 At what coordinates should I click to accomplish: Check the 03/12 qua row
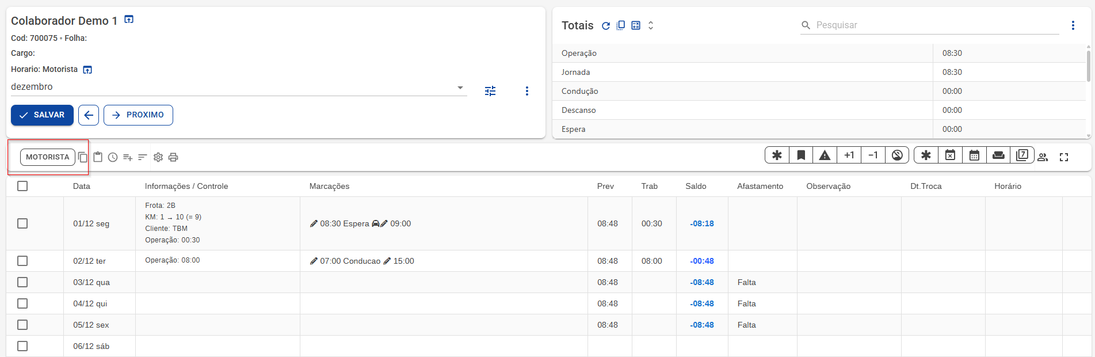[x=22, y=282]
